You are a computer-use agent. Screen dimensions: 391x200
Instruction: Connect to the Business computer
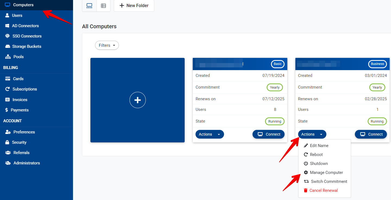tap(371, 134)
